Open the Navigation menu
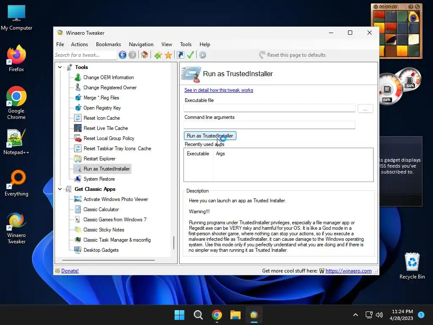Image resolution: width=433 pixels, height=325 pixels. click(x=141, y=44)
